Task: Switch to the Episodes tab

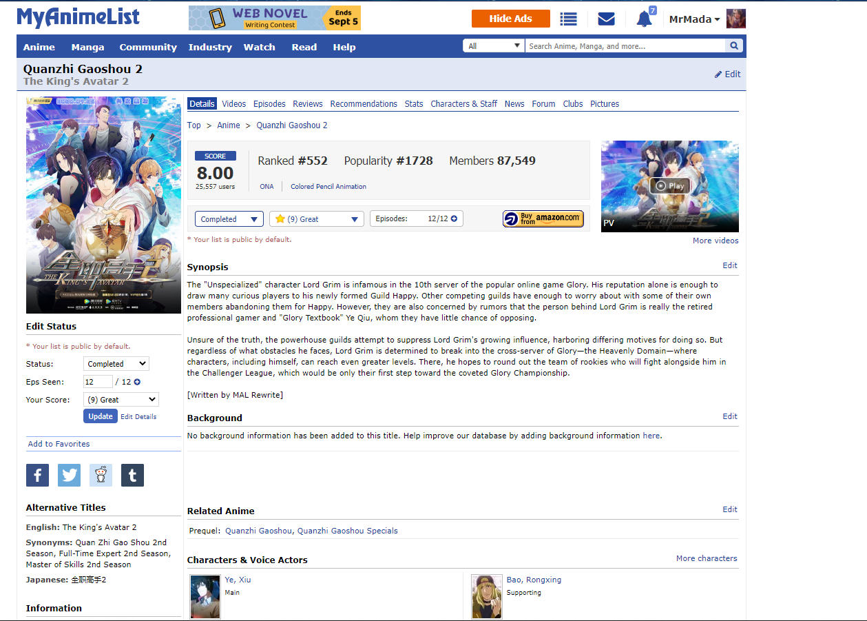Action: click(x=269, y=104)
